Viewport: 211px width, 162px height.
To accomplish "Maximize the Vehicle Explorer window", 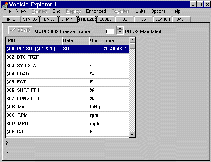I will [x=200, y=4].
